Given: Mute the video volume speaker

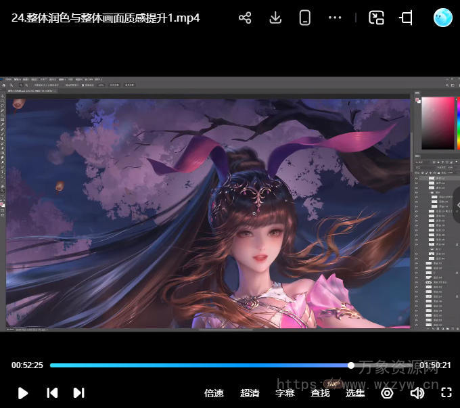Looking at the screenshot, I should click(x=417, y=393).
